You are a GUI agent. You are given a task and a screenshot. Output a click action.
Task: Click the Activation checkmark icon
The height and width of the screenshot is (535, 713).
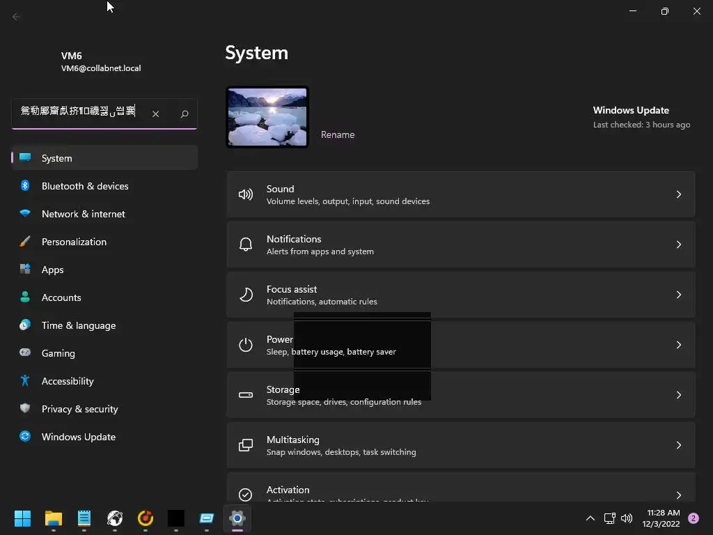click(x=246, y=495)
